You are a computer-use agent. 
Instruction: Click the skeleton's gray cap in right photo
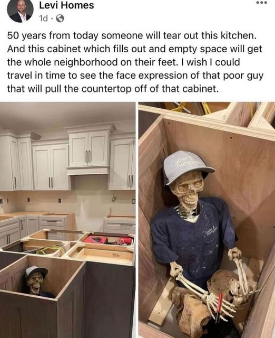[x=186, y=166]
